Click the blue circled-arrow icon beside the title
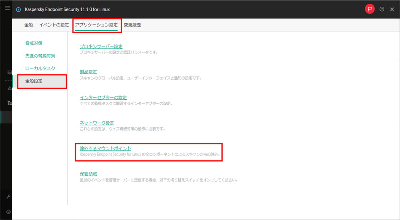Viewport: 400px width, 220px height. pos(19,9)
